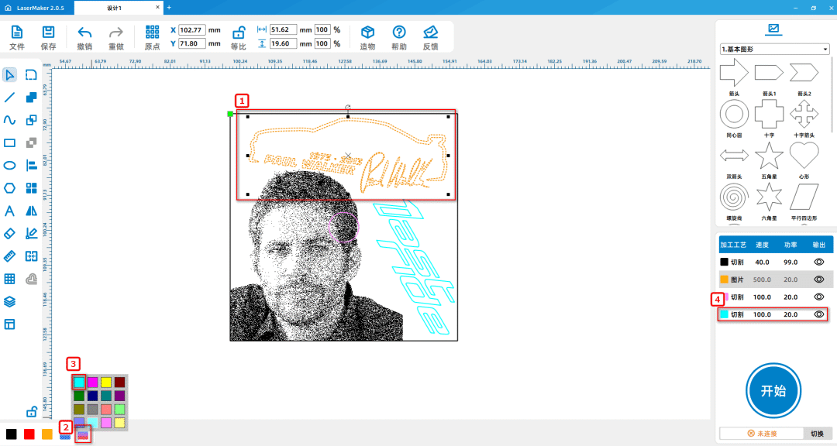Select the eraser tool in left toolbar
The image size is (837, 446).
(x=10, y=233)
